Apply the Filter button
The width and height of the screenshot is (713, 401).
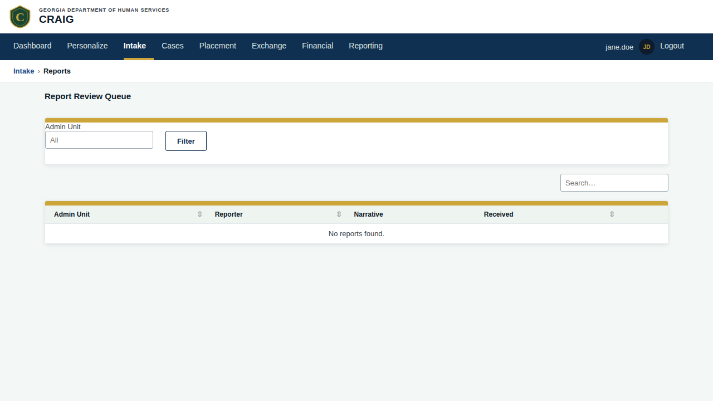(x=186, y=141)
